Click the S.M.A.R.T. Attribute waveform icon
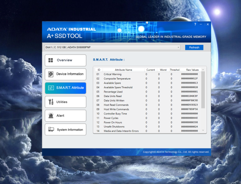Viewport: 241px width, 184px height. coord(51,88)
